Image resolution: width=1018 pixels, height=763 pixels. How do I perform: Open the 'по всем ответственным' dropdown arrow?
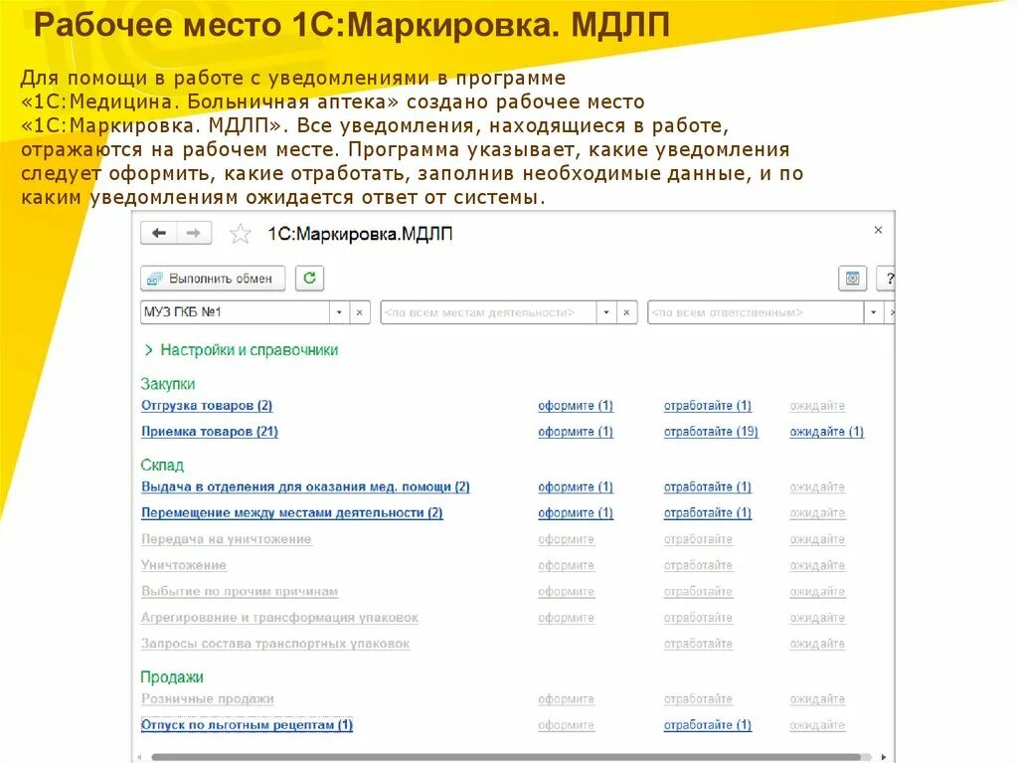[873, 312]
